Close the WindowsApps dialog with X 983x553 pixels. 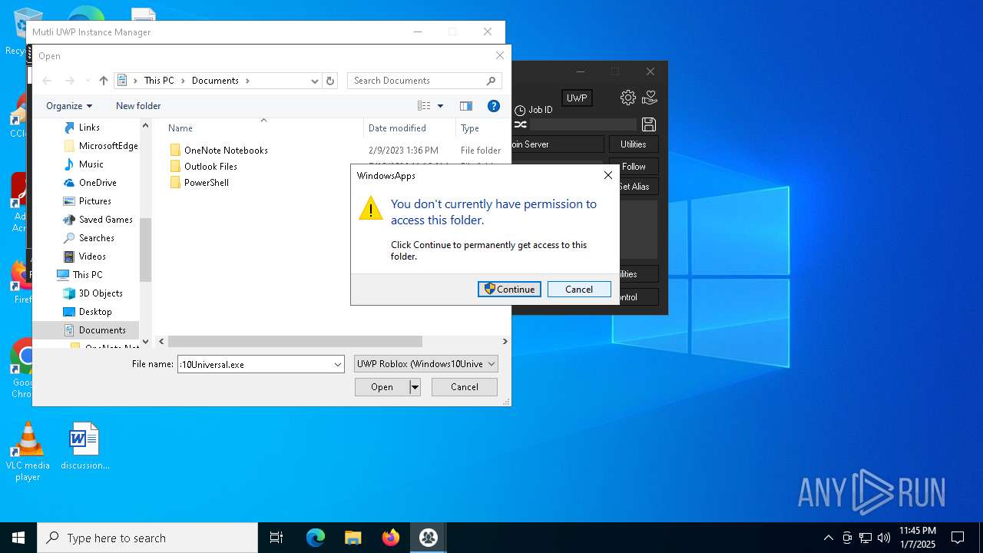608,175
